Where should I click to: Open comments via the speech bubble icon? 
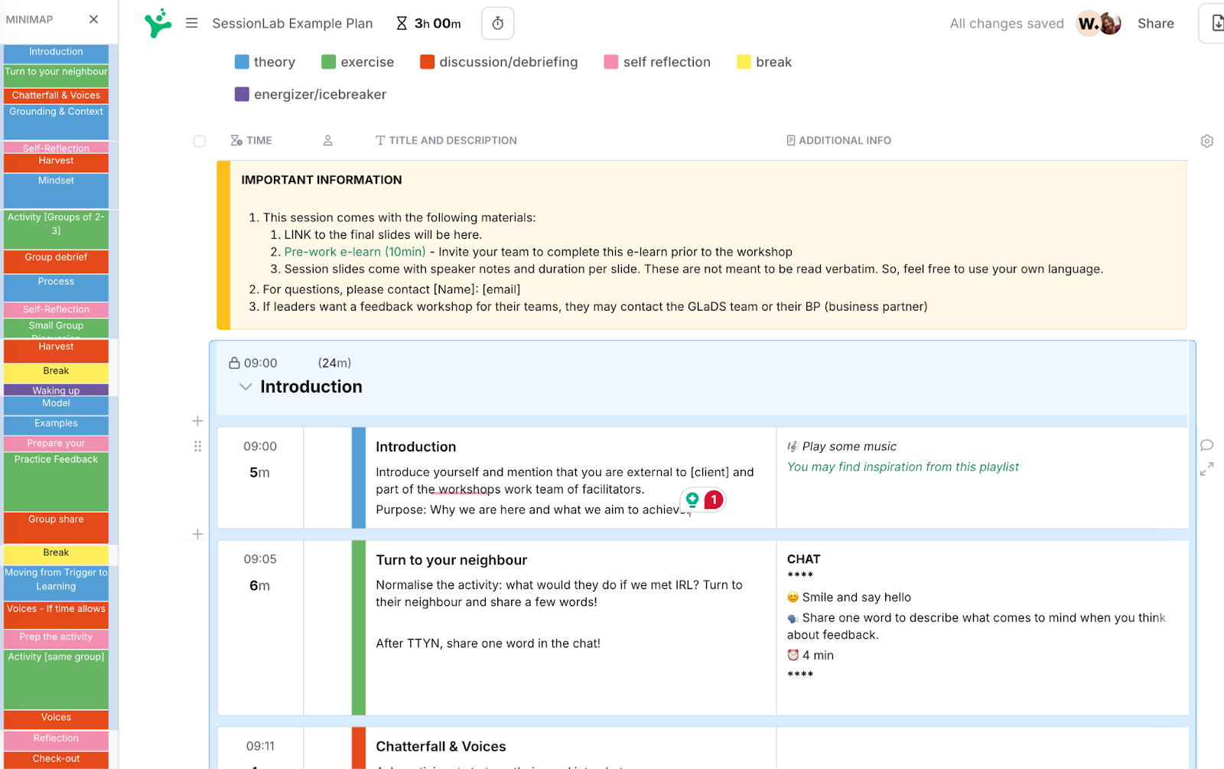[1206, 445]
